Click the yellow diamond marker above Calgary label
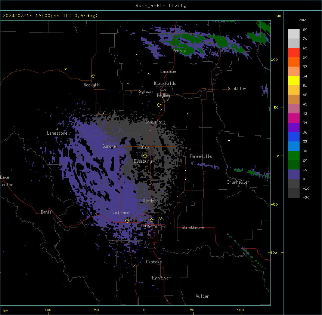 [151, 220]
